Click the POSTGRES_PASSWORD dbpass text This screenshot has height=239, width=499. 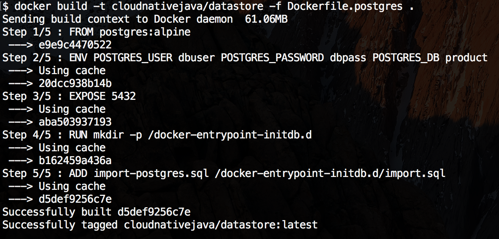pos(293,58)
